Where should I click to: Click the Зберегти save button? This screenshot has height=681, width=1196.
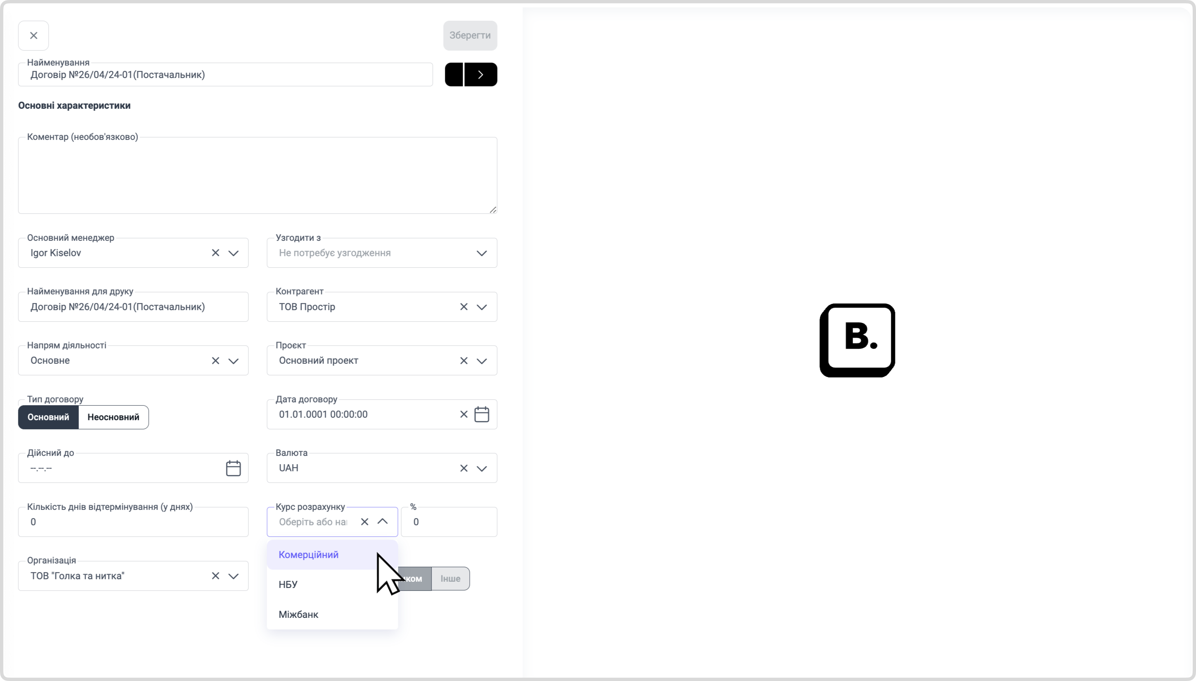tap(470, 36)
